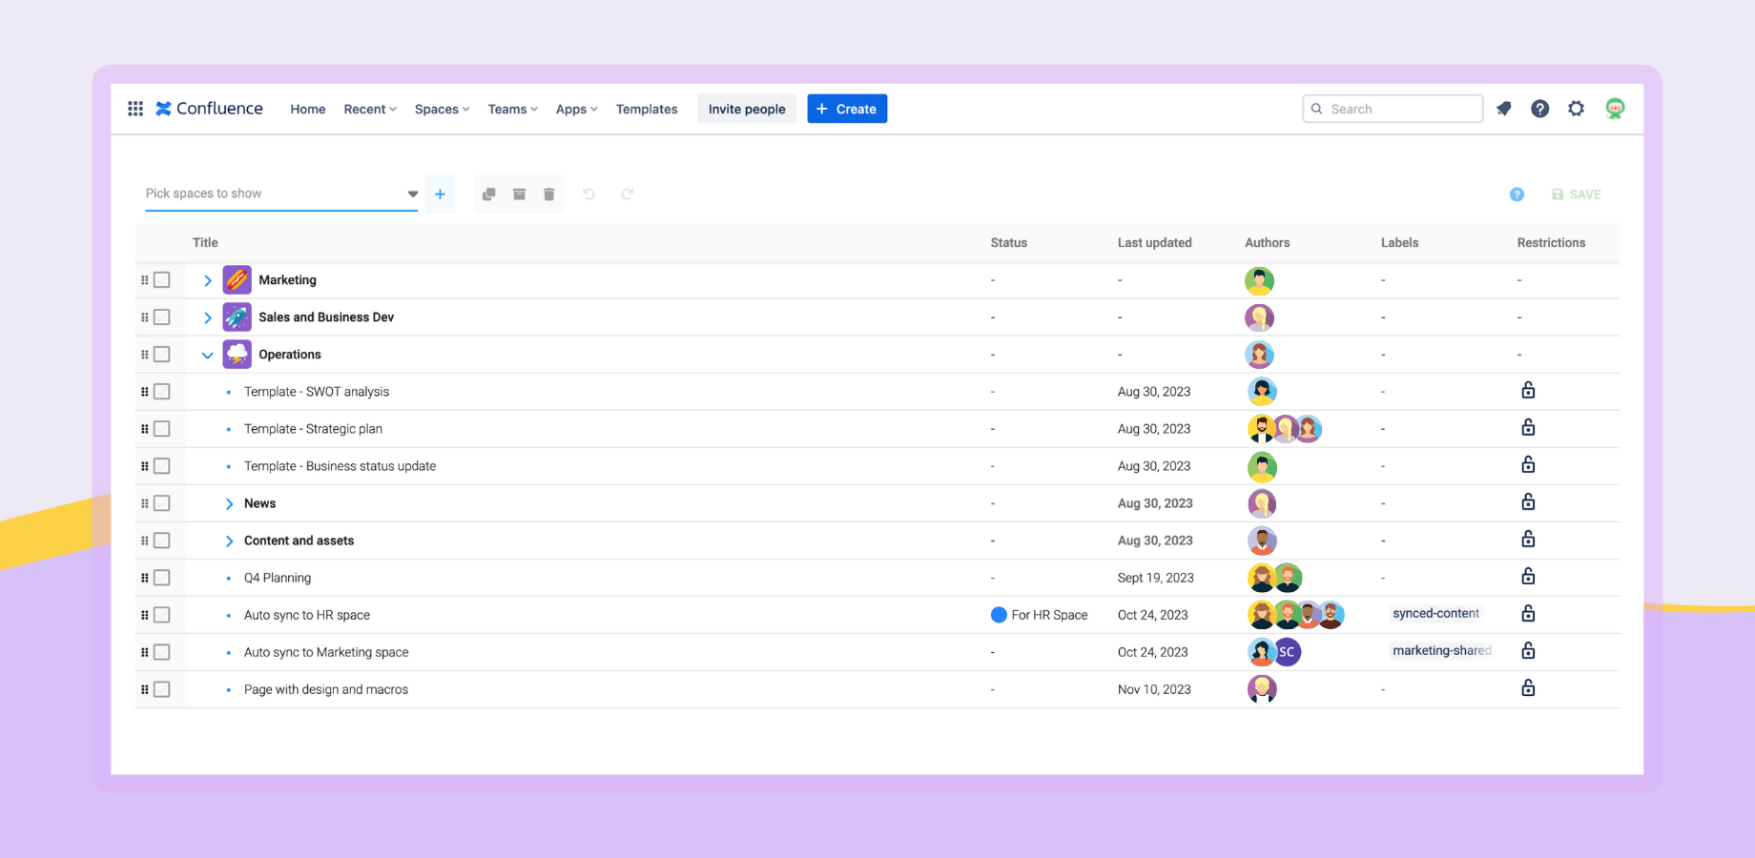
Task: Collapse the Operations space row
Action: 207,355
